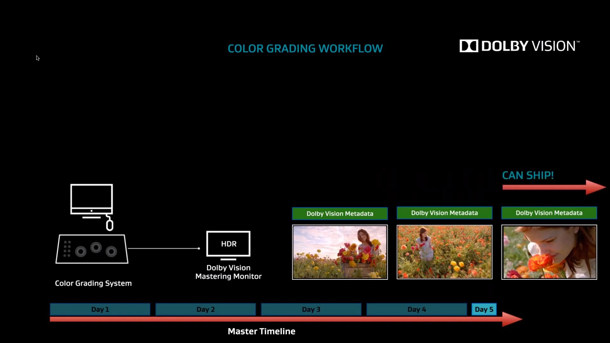The height and width of the screenshot is (343, 610).
Task: Click thumbnail of woman walking in flower field
Action: tap(444, 252)
